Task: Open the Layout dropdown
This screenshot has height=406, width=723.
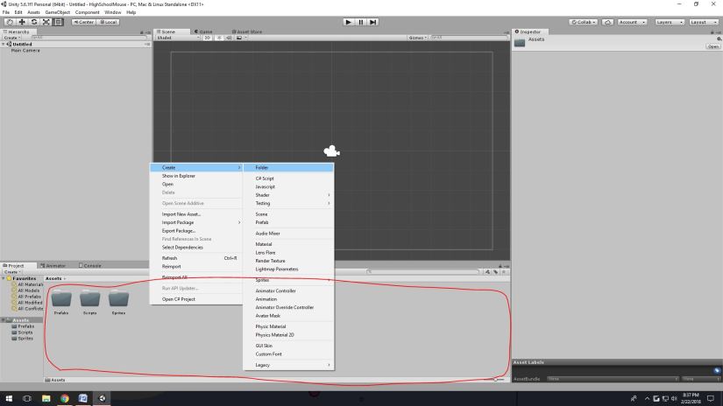Action: (702, 22)
